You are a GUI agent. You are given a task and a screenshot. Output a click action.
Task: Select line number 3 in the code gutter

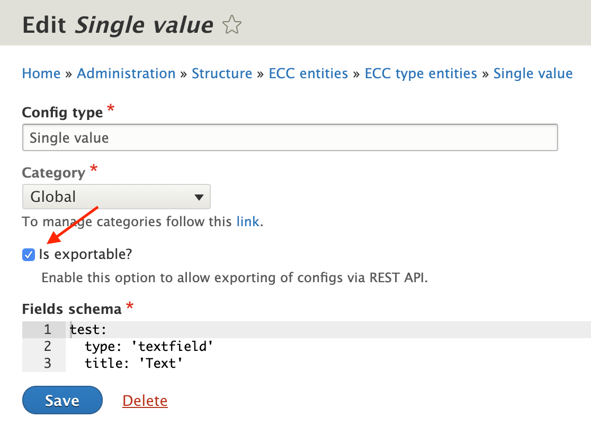tap(48, 363)
